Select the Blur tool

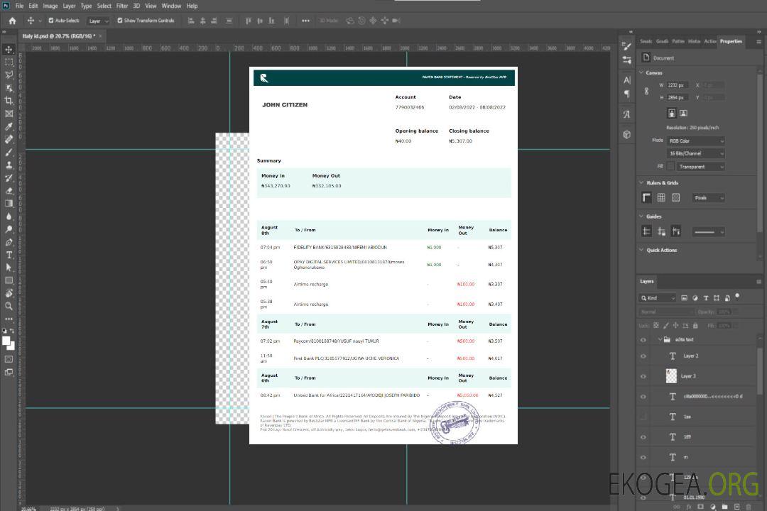click(9, 216)
